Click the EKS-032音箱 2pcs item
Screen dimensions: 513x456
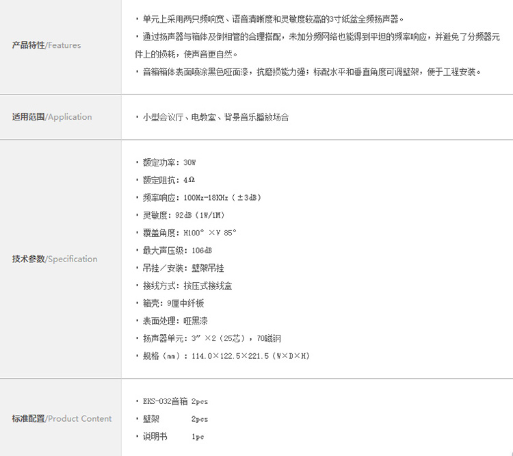click(174, 401)
